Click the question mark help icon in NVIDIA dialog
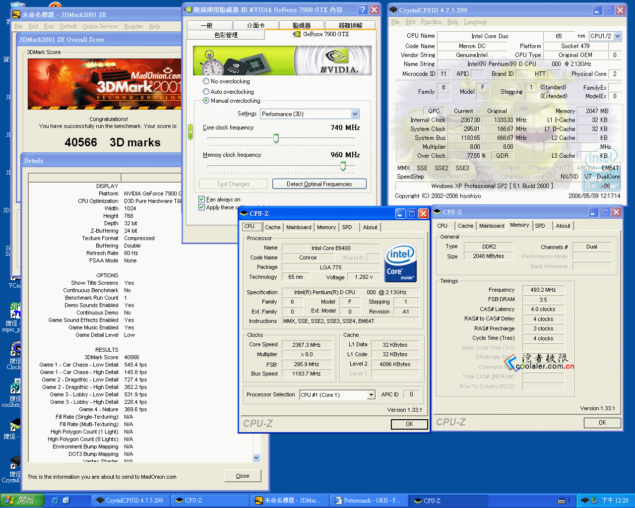The image size is (635, 508). coord(363,9)
